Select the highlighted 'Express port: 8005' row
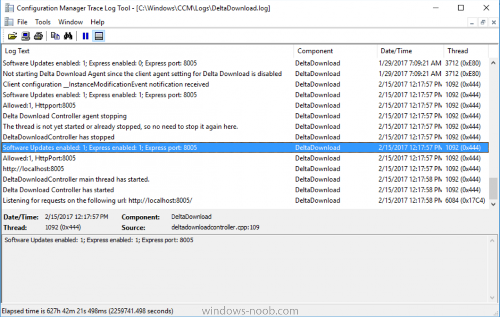The image size is (500, 317). click(x=245, y=147)
